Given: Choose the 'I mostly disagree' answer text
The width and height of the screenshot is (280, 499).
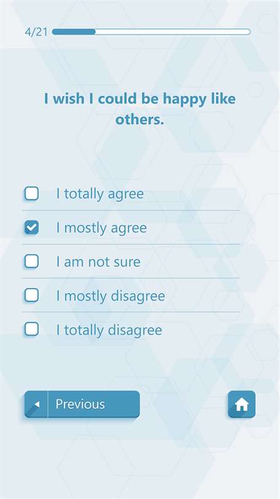Looking at the screenshot, I should 111,296.
